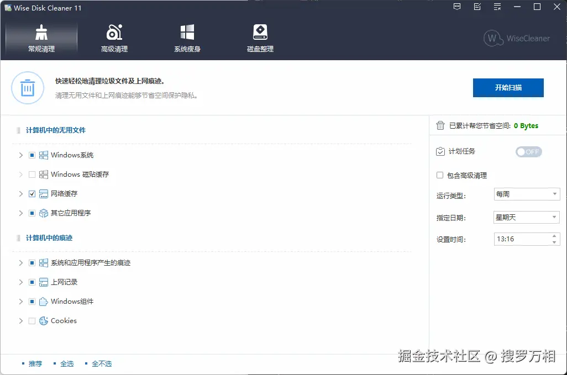Expand the 其它应用程序 item
Image resolution: width=567 pixels, height=375 pixels.
point(20,213)
